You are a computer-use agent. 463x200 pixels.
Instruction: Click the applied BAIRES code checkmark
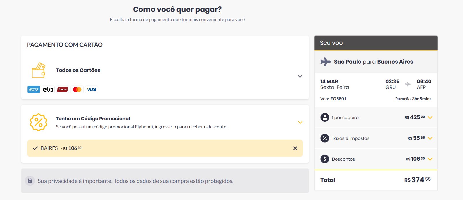[35, 148]
